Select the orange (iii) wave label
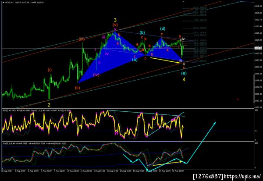The height and width of the screenshot is (181, 263). point(82,39)
